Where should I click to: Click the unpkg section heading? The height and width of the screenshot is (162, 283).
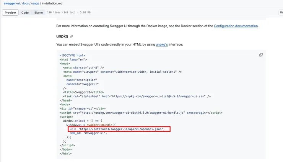[x=62, y=36]
